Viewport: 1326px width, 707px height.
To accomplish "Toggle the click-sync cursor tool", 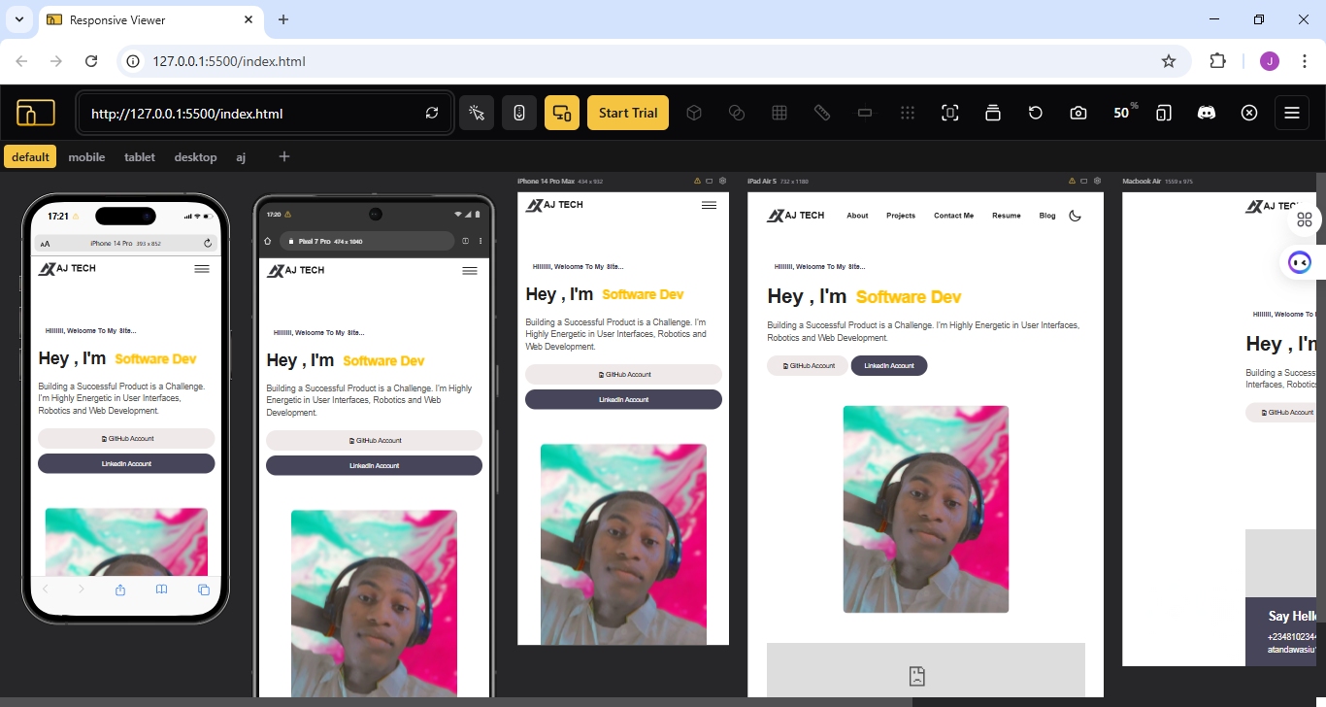I will pyautogui.click(x=477, y=113).
